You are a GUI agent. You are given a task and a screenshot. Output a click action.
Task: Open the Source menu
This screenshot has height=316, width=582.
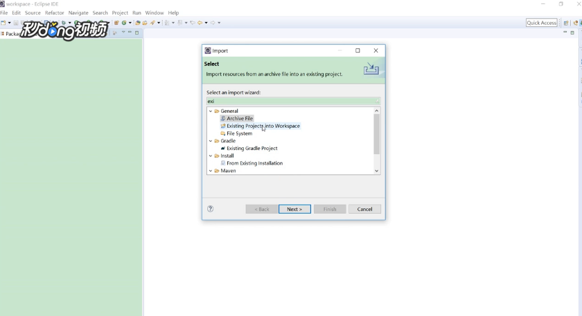click(x=33, y=12)
